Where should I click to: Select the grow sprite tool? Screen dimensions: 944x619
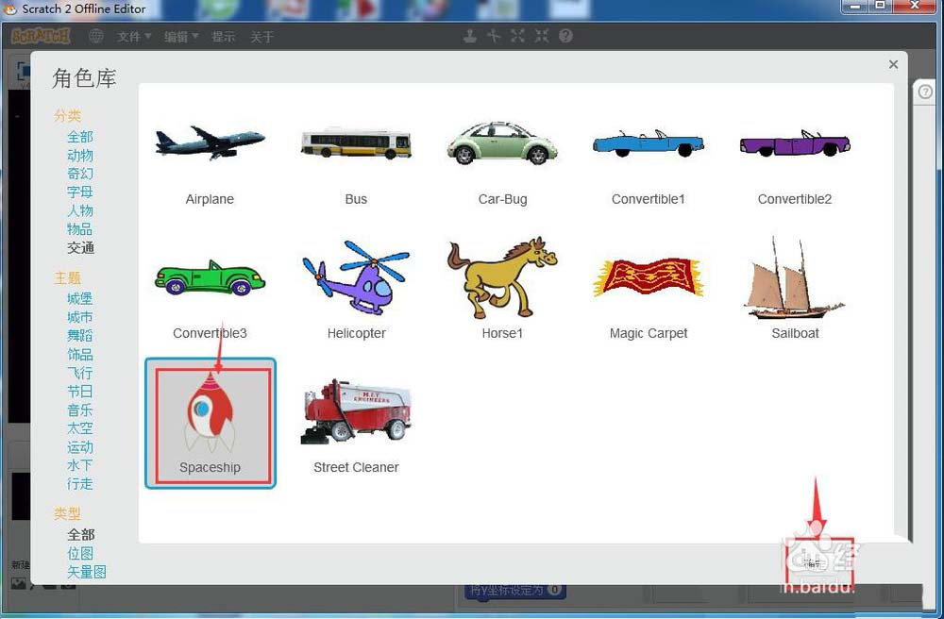(x=517, y=36)
